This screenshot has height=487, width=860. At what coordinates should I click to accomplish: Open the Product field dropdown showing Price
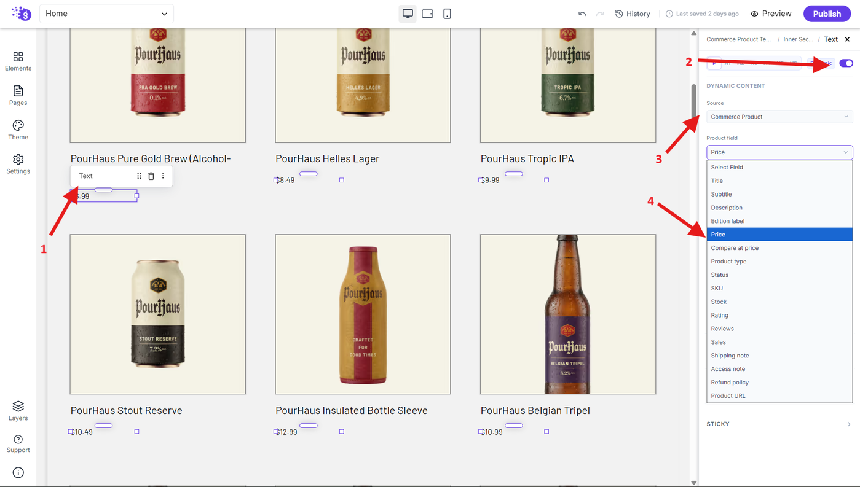(x=779, y=152)
